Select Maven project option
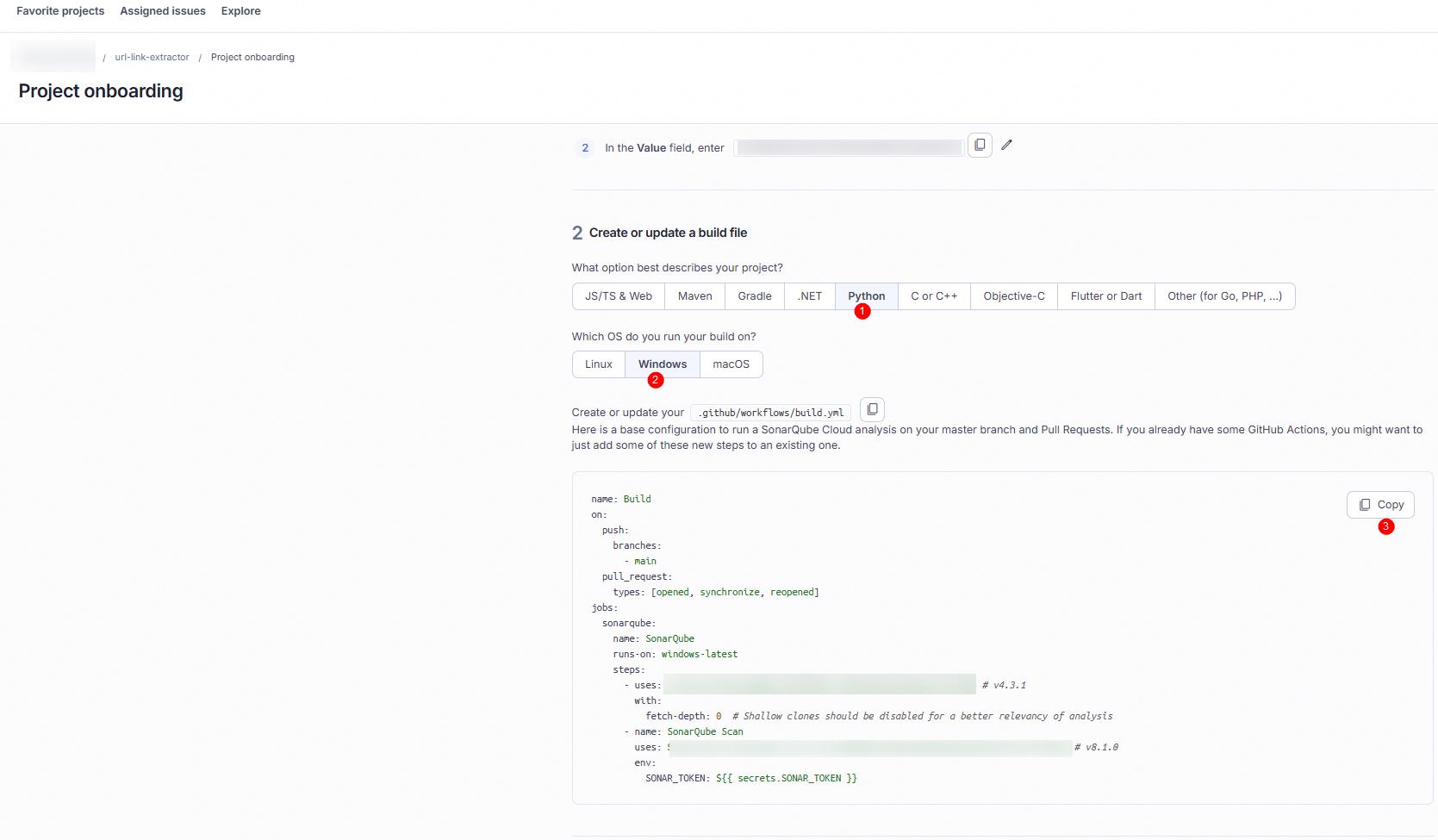Viewport: 1438px width, 840px height. point(694,296)
